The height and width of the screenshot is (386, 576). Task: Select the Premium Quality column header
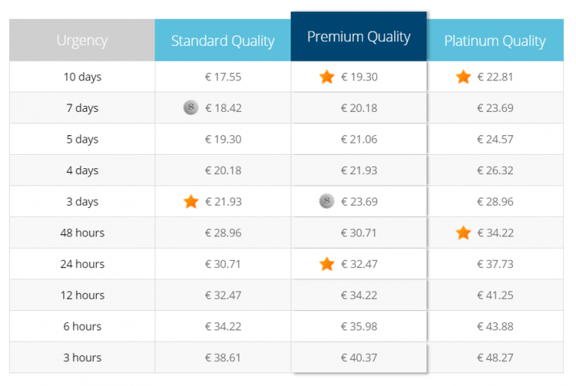tap(359, 37)
